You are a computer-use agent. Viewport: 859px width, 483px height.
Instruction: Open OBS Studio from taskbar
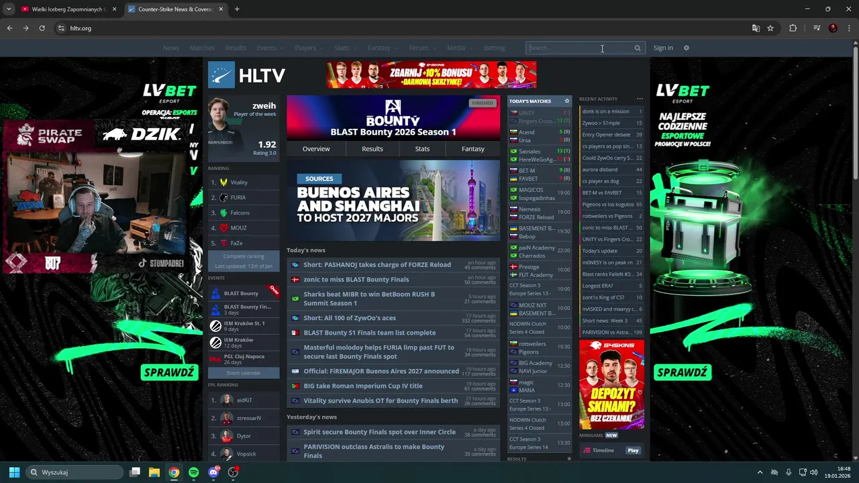(233, 472)
